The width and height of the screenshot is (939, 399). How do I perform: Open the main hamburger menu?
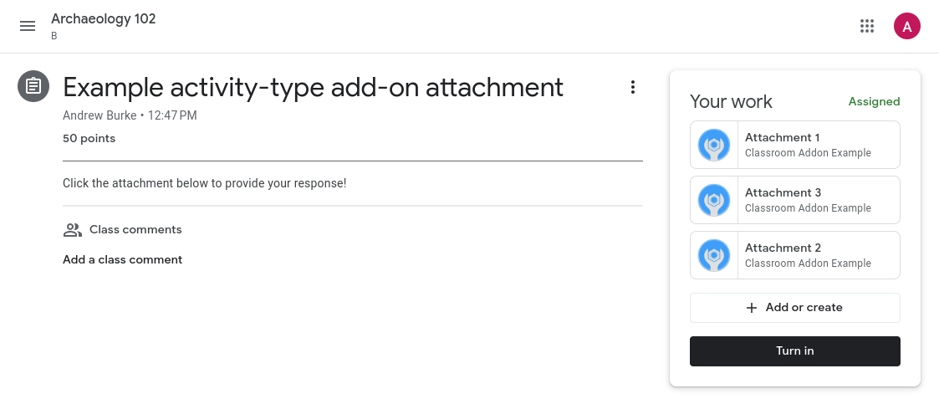click(28, 26)
